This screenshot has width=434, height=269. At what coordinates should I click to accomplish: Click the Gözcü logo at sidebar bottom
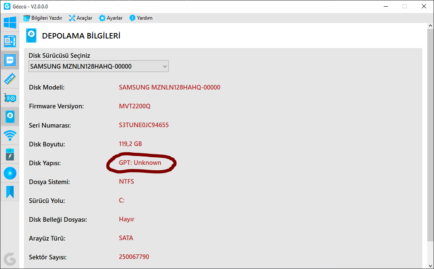(x=10, y=259)
